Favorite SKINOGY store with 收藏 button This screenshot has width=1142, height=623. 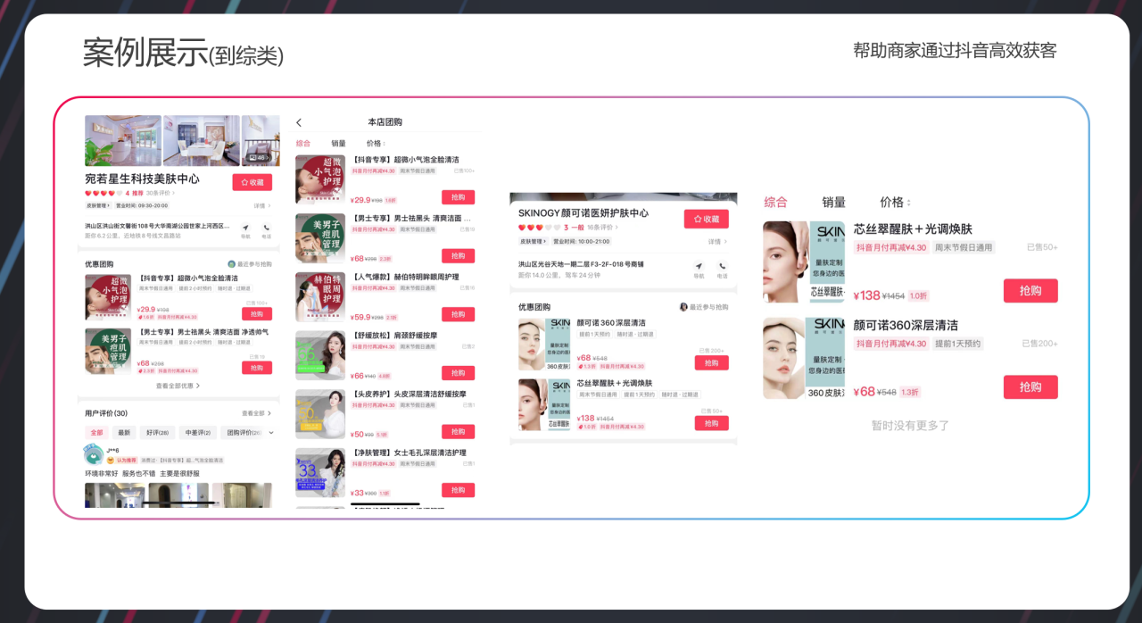coord(707,219)
